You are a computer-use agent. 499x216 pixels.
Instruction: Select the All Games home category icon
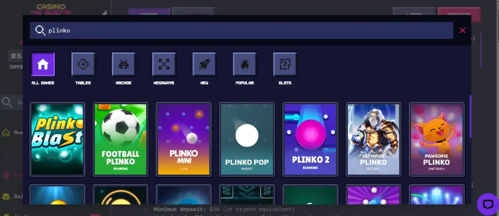[43, 64]
